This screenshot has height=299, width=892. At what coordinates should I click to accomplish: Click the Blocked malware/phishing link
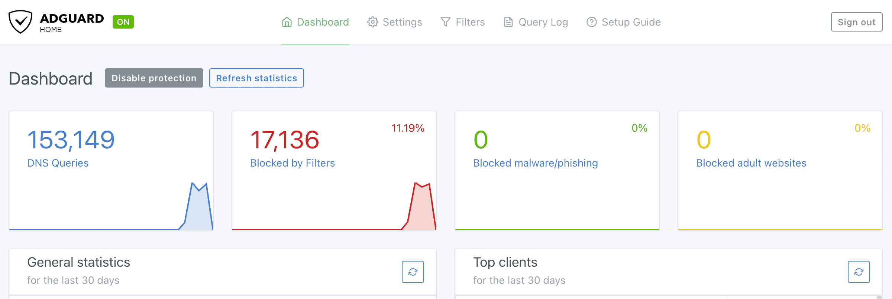click(535, 163)
